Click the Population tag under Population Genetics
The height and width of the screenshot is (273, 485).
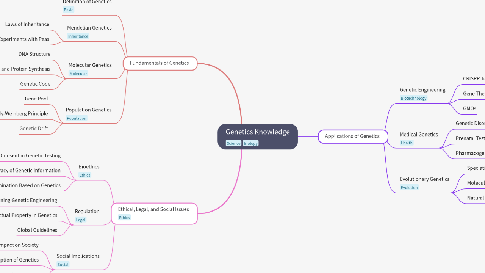click(x=77, y=118)
